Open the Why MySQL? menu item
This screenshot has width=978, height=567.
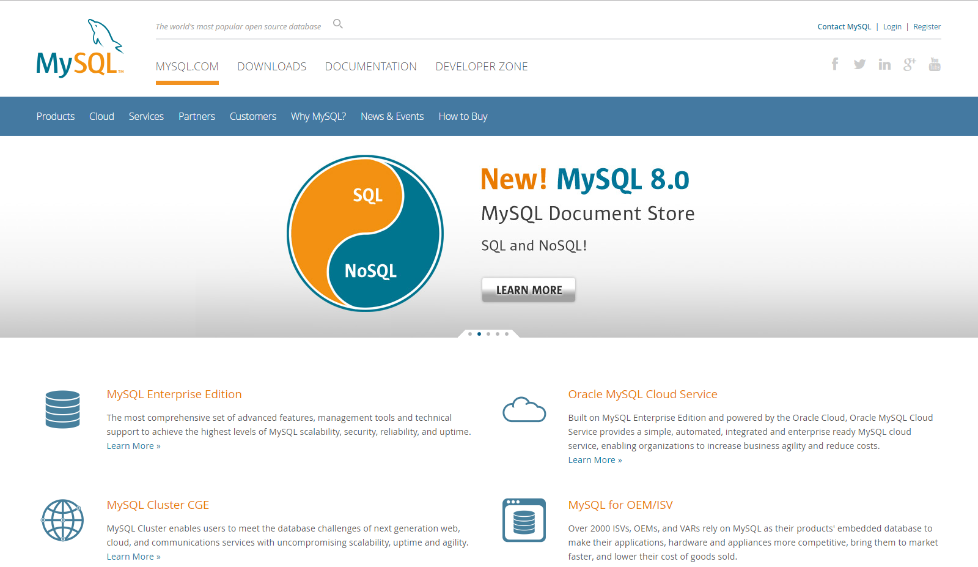[318, 116]
